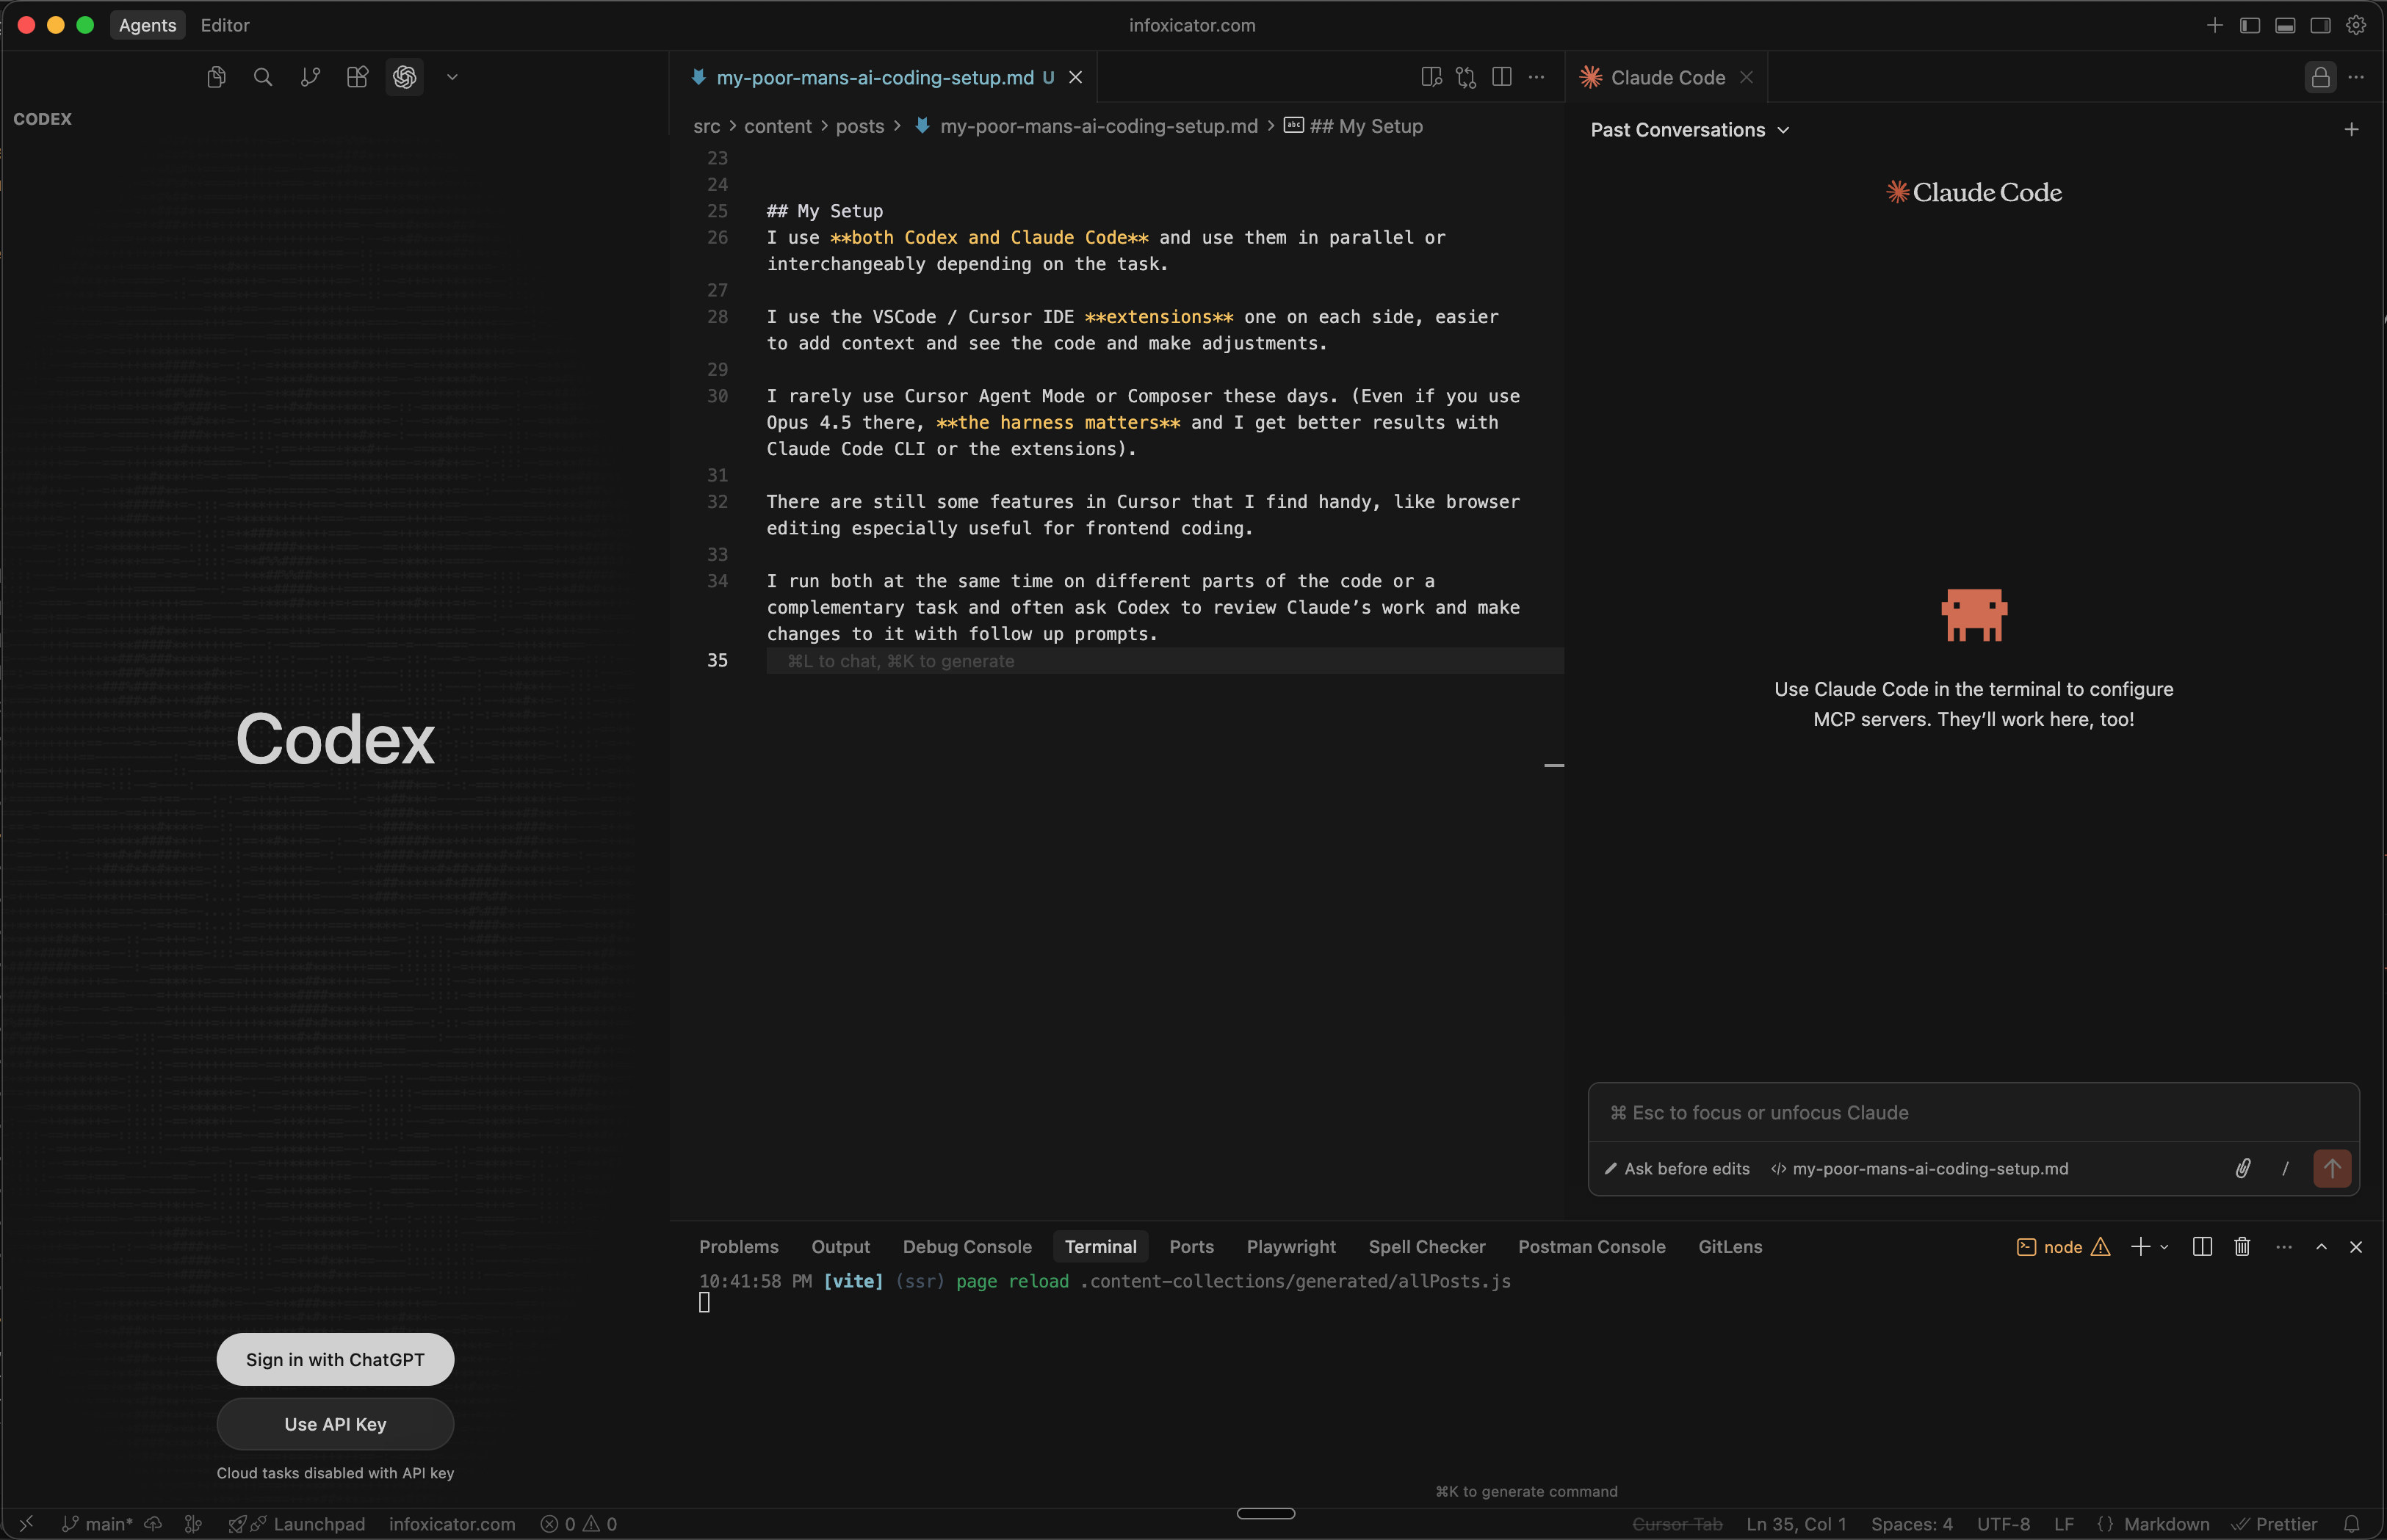
Task: Open search in the Codex panel
Action: click(x=263, y=77)
